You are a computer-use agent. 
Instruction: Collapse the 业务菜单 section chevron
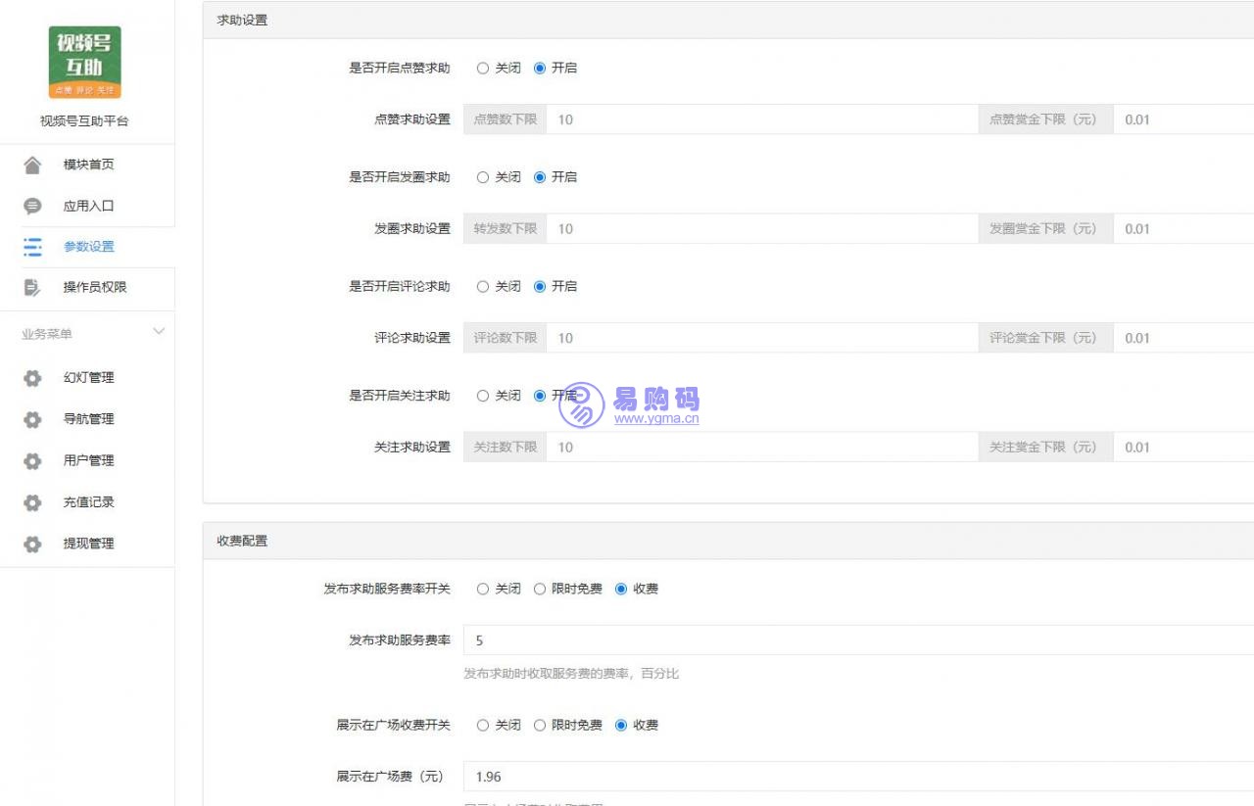click(159, 333)
